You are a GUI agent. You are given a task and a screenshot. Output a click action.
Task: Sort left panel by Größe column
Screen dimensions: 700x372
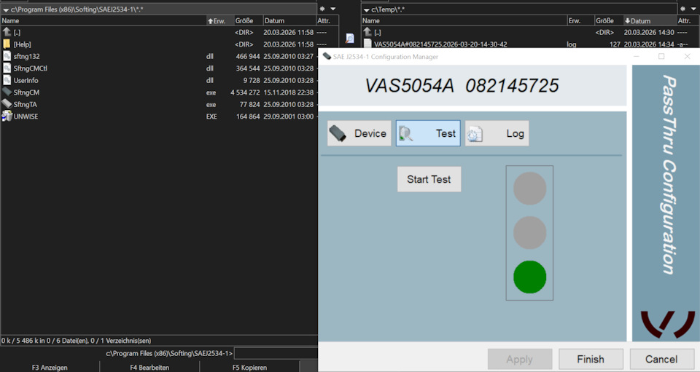coord(248,20)
